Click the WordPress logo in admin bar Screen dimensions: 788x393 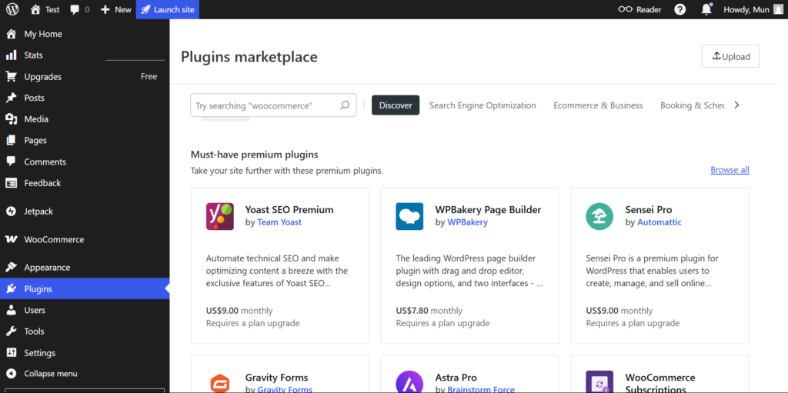(x=12, y=10)
